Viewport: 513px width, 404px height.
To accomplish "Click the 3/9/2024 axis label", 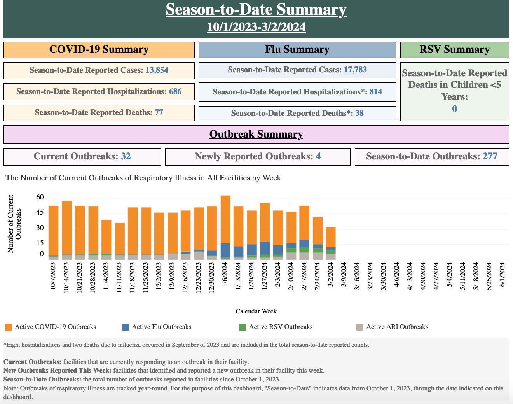I will point(344,275).
